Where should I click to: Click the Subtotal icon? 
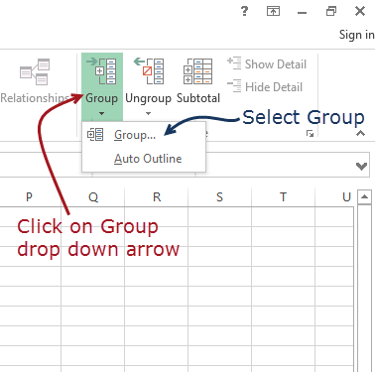pyautogui.click(x=197, y=71)
